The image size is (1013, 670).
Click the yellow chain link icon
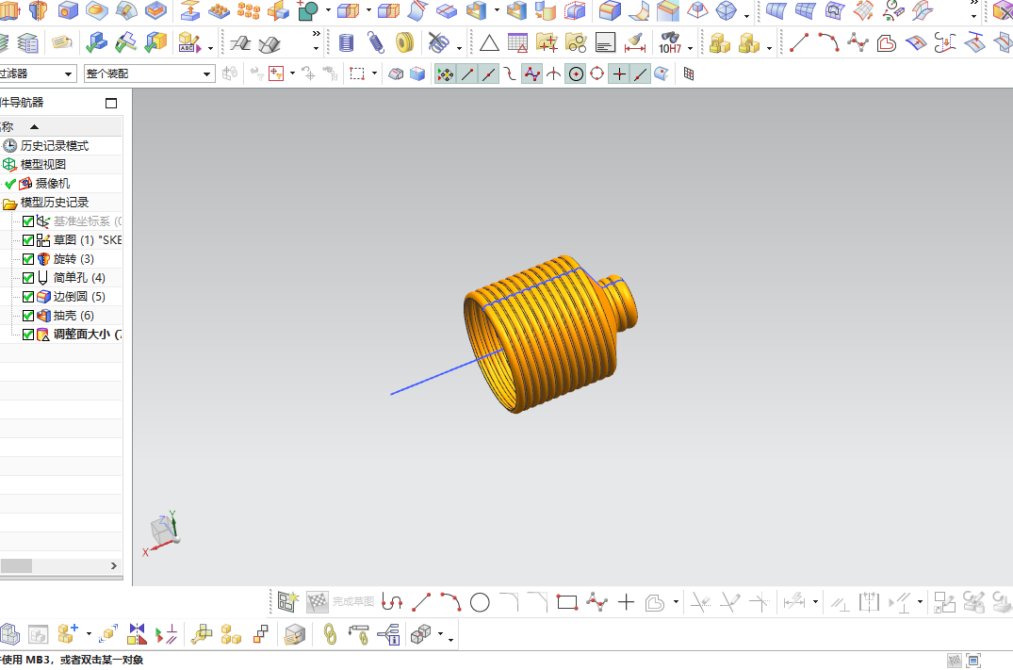click(330, 634)
